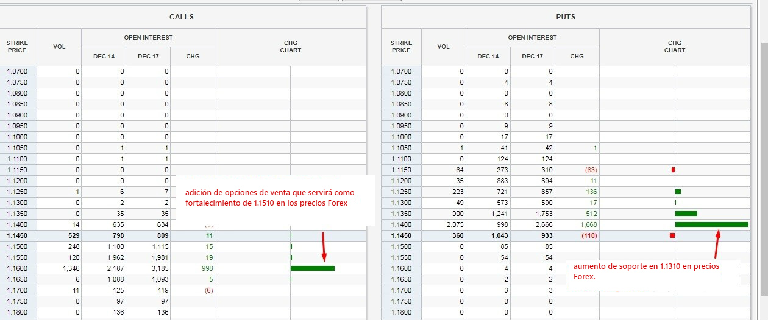This screenshot has height=320, width=768.
Task: Click long green bar for 1.1400 puts
Action: pos(711,224)
